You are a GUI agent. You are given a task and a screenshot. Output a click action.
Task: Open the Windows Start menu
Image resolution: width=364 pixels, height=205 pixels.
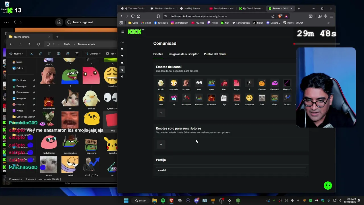tap(126, 200)
